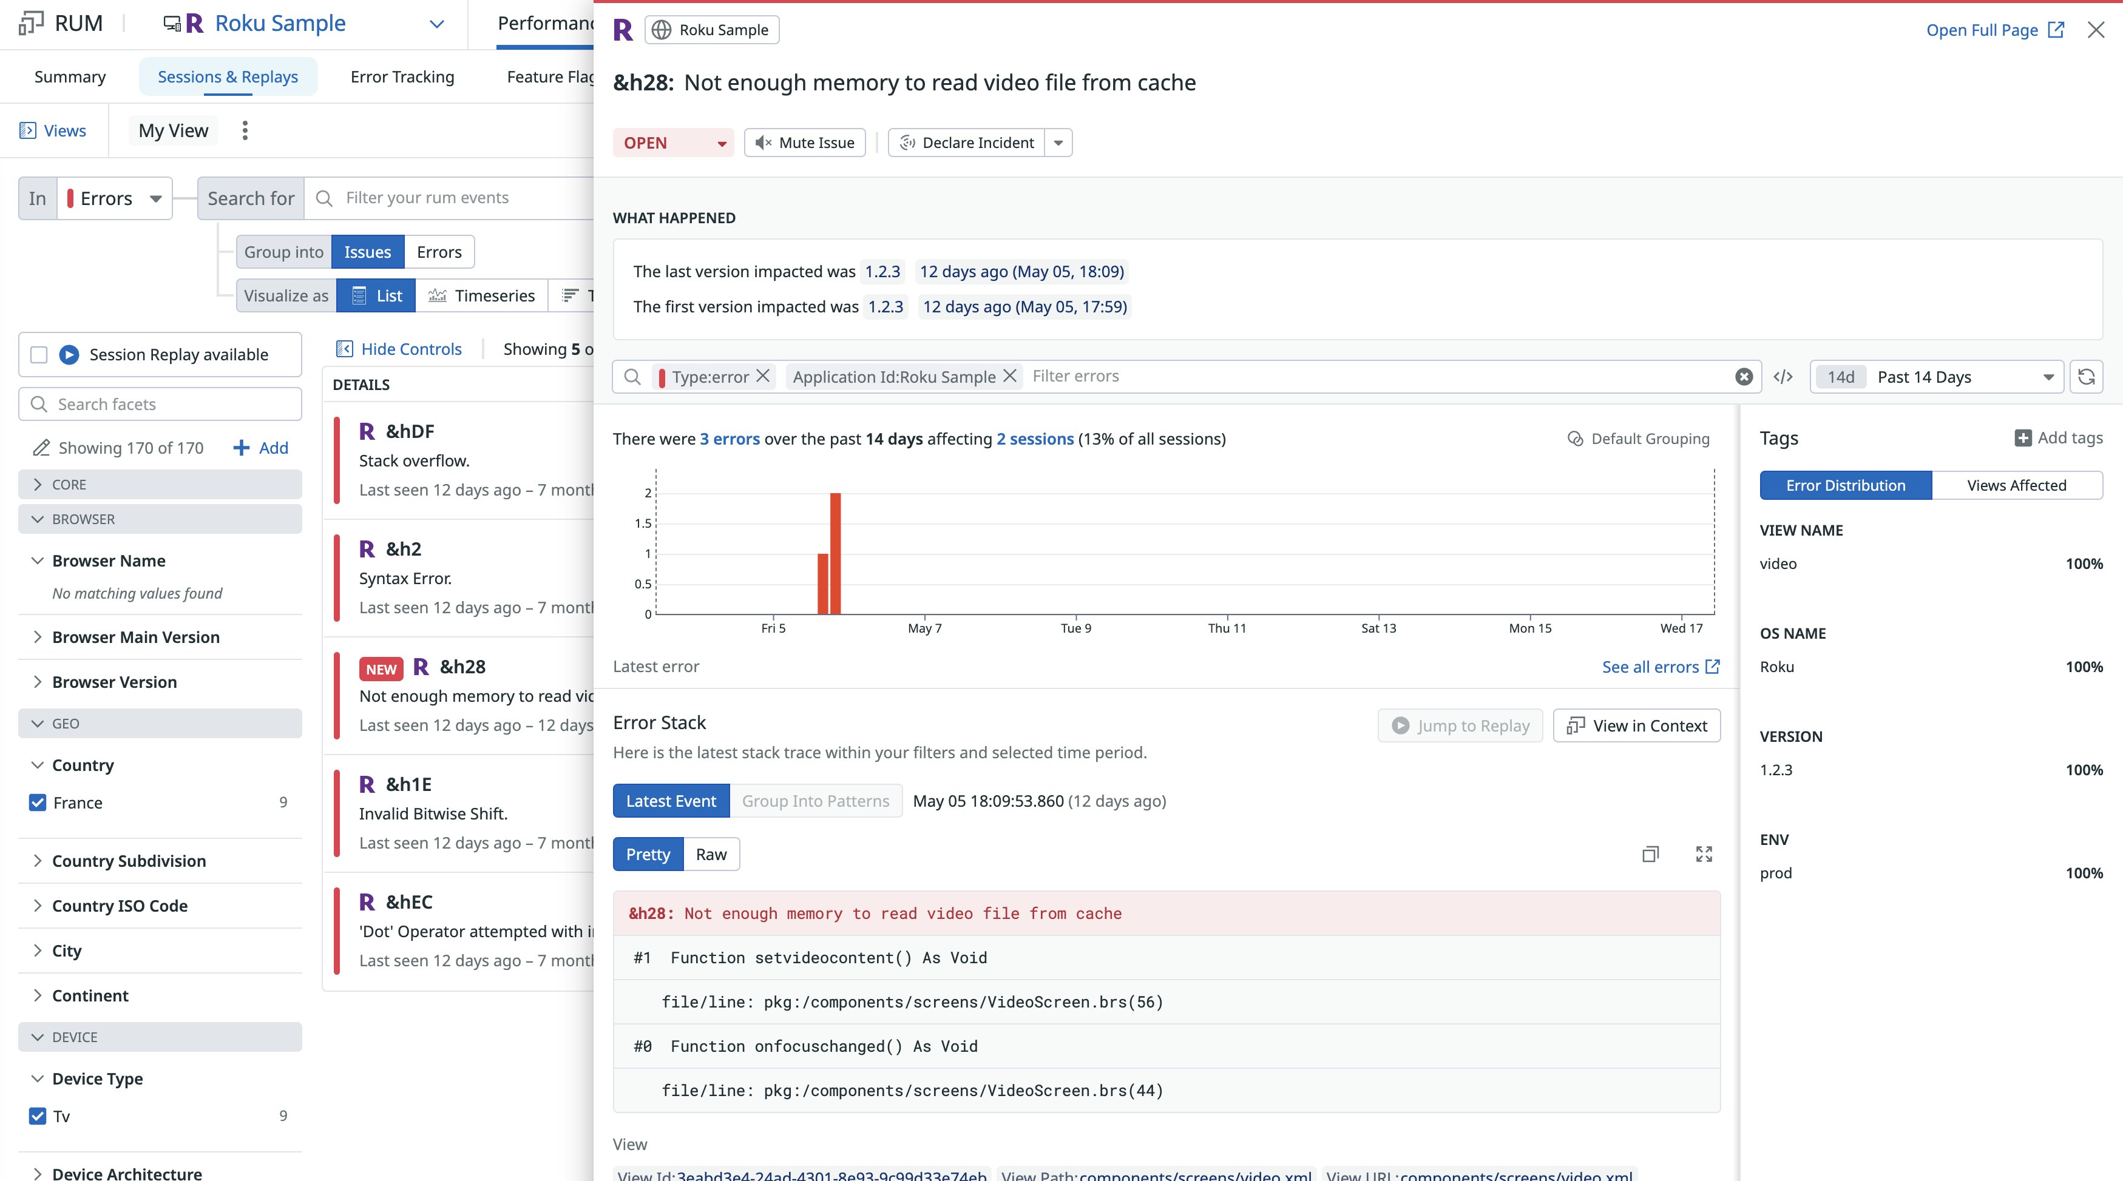Click the tallest red bar in chart
The image size is (2123, 1181).
[836, 553]
